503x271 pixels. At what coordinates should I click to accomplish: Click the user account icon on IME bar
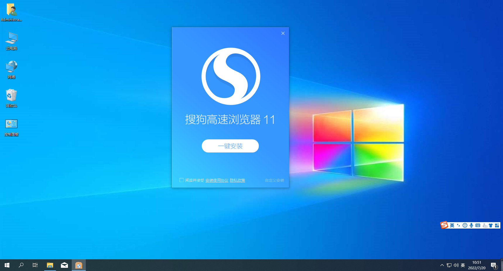[x=485, y=225]
